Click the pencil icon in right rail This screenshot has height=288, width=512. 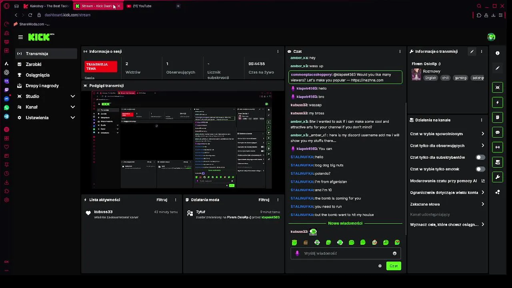[498, 68]
